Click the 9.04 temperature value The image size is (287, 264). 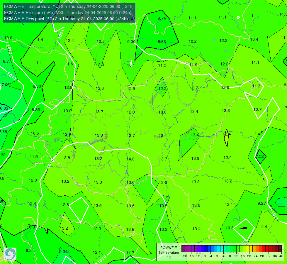click(x=63, y=252)
